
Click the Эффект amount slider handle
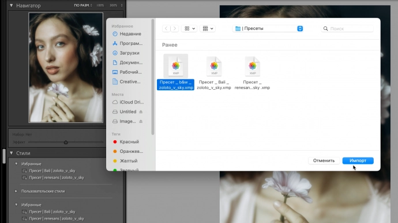(66, 143)
